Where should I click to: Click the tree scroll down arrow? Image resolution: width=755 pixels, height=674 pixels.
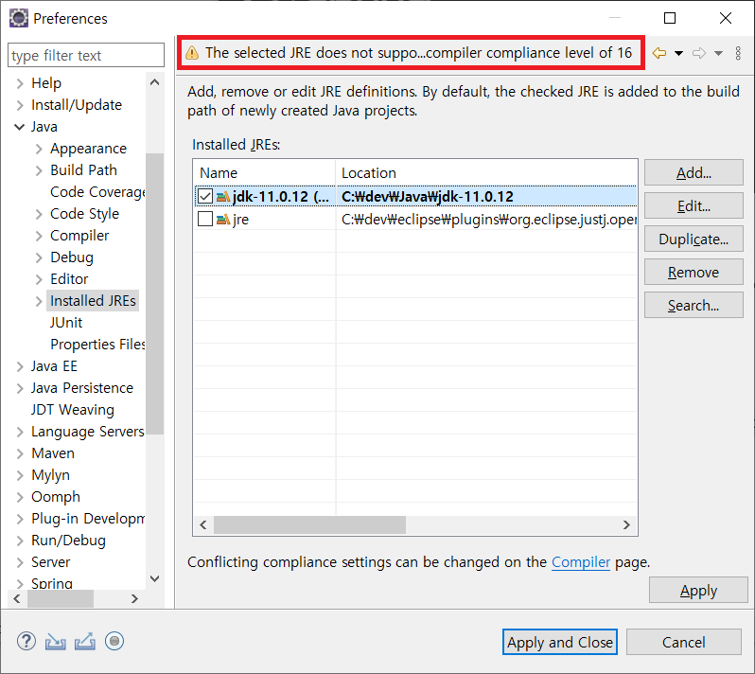[154, 578]
